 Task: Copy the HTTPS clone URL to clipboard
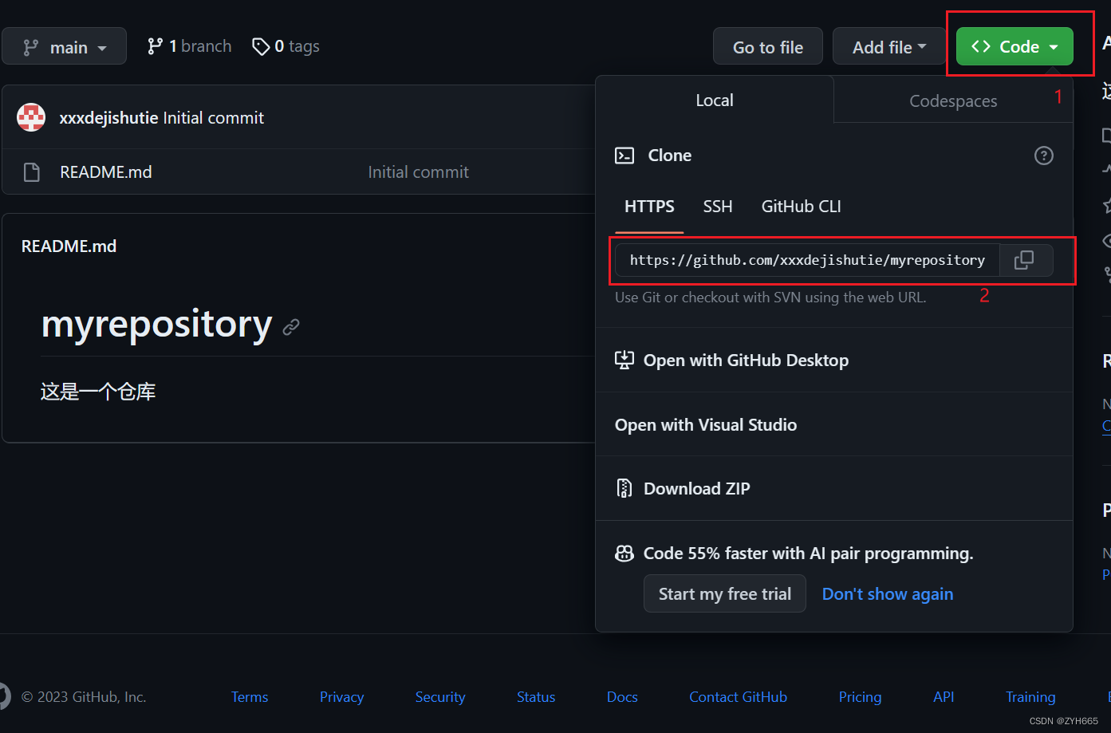(x=1026, y=260)
